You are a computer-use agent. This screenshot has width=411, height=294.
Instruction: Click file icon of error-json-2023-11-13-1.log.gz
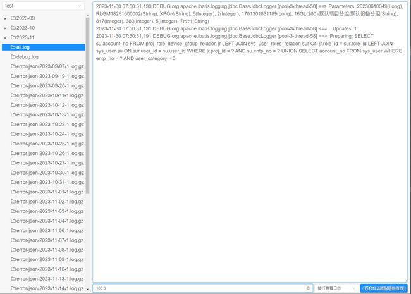[13, 279]
